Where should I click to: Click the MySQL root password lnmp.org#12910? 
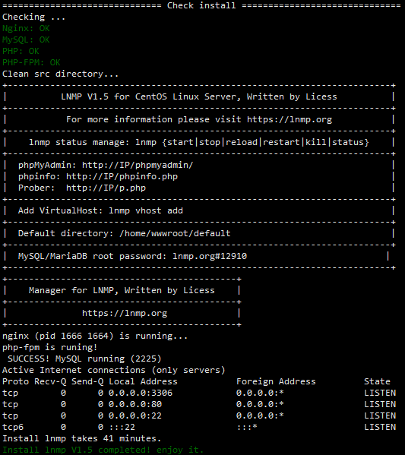(210, 256)
